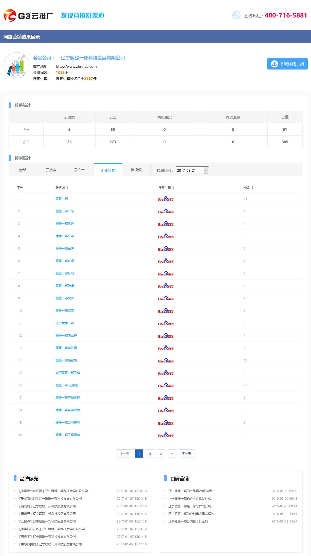Click the 下一页 next page button
Viewport: 311px width, 556px height.
pos(186,454)
